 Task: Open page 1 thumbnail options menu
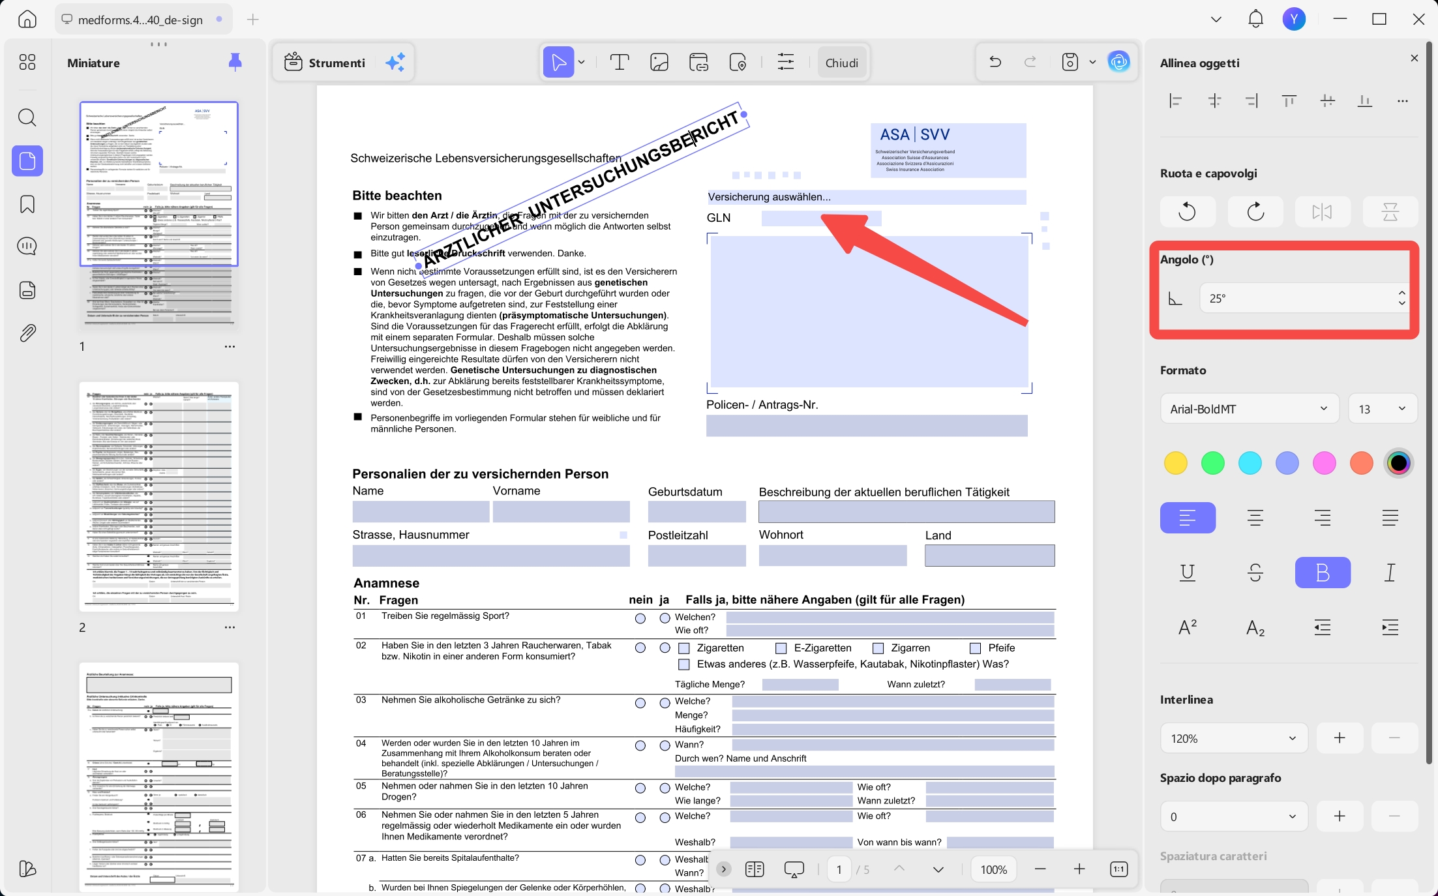230,346
